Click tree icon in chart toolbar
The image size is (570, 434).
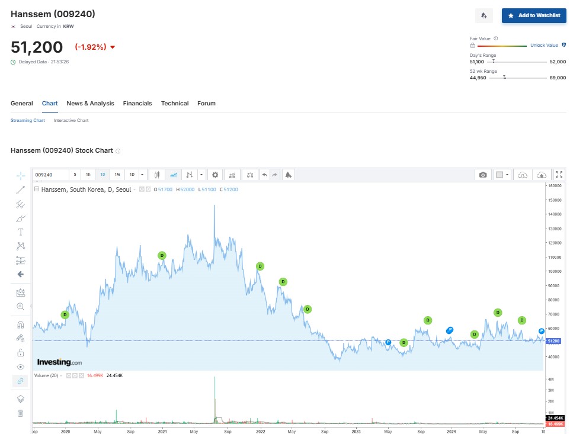tap(289, 175)
